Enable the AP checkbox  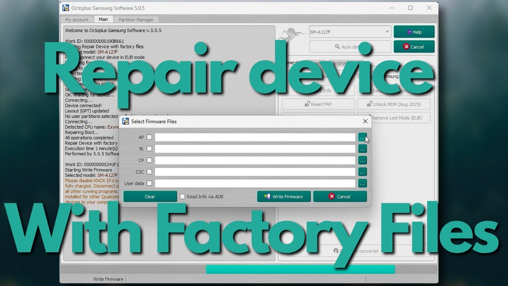149,137
